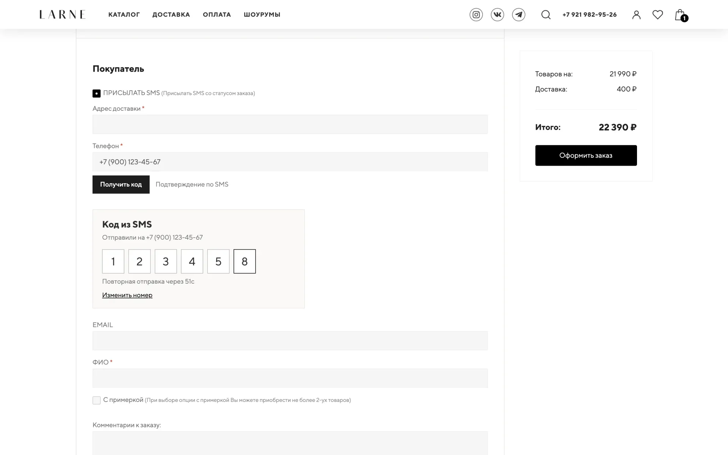
Task: Click the Покупатель heading
Action: click(118, 69)
